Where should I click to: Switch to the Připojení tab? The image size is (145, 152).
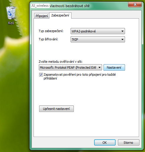[x=42, y=16]
